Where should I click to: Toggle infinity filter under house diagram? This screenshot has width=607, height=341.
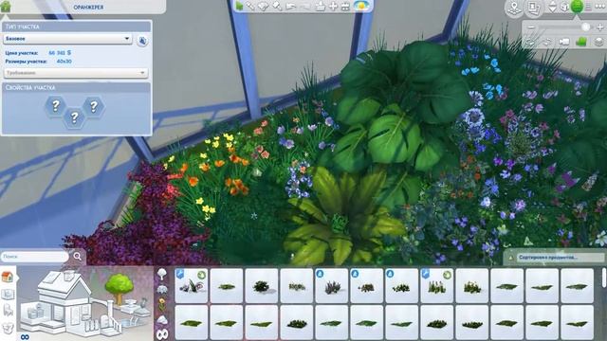pos(25,337)
